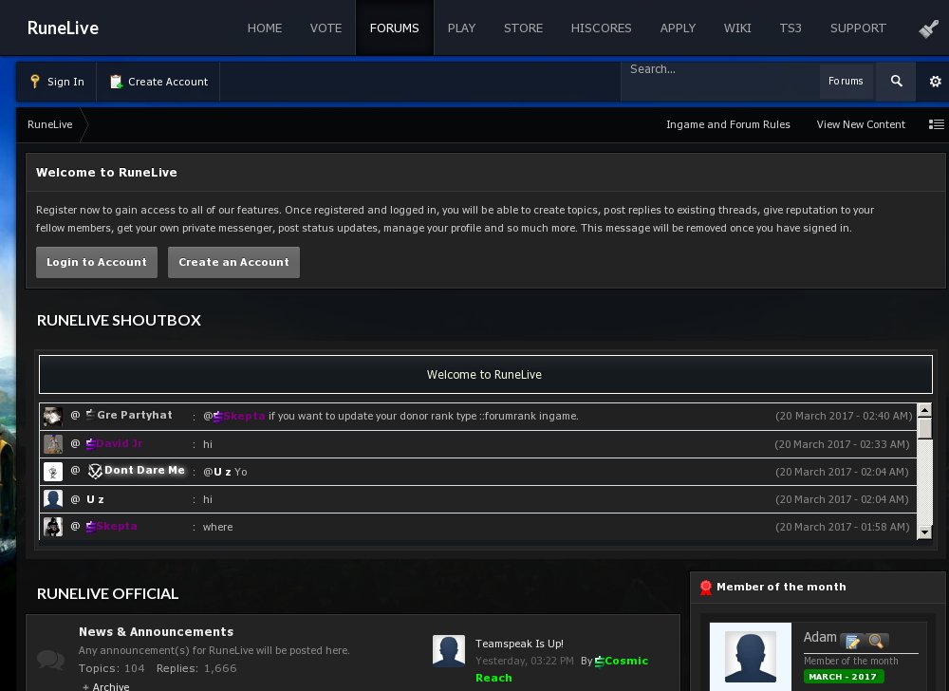949x691 pixels.
Task: Open View New Content
Action: (861, 124)
